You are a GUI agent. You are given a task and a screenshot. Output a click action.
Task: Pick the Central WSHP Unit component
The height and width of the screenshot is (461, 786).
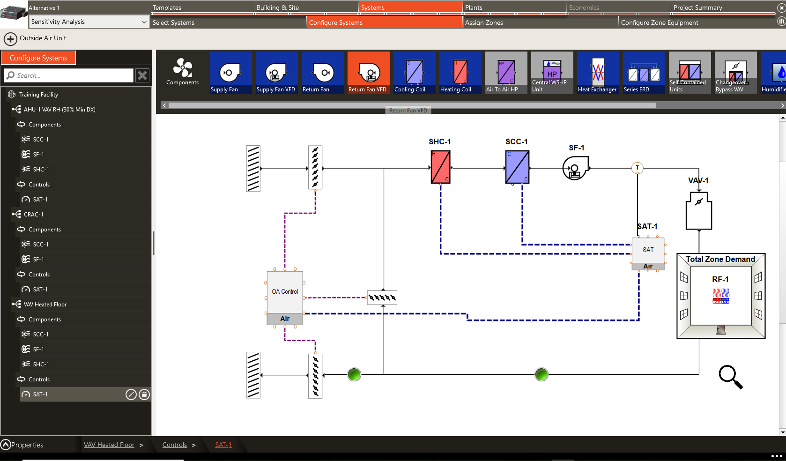[552, 73]
